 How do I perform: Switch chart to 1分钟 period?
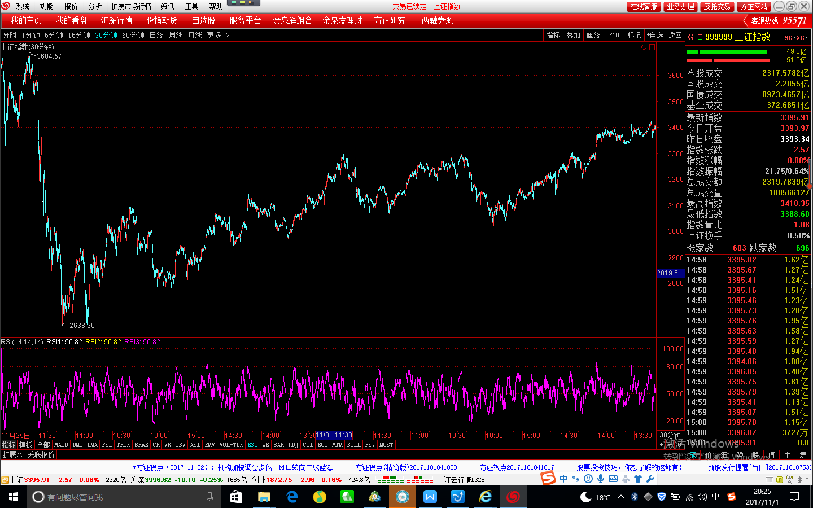[30, 35]
